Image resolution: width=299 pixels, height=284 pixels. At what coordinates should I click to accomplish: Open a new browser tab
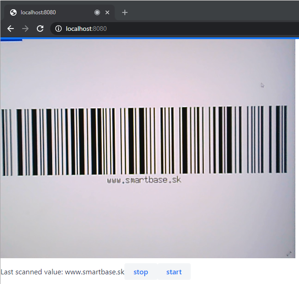point(125,12)
